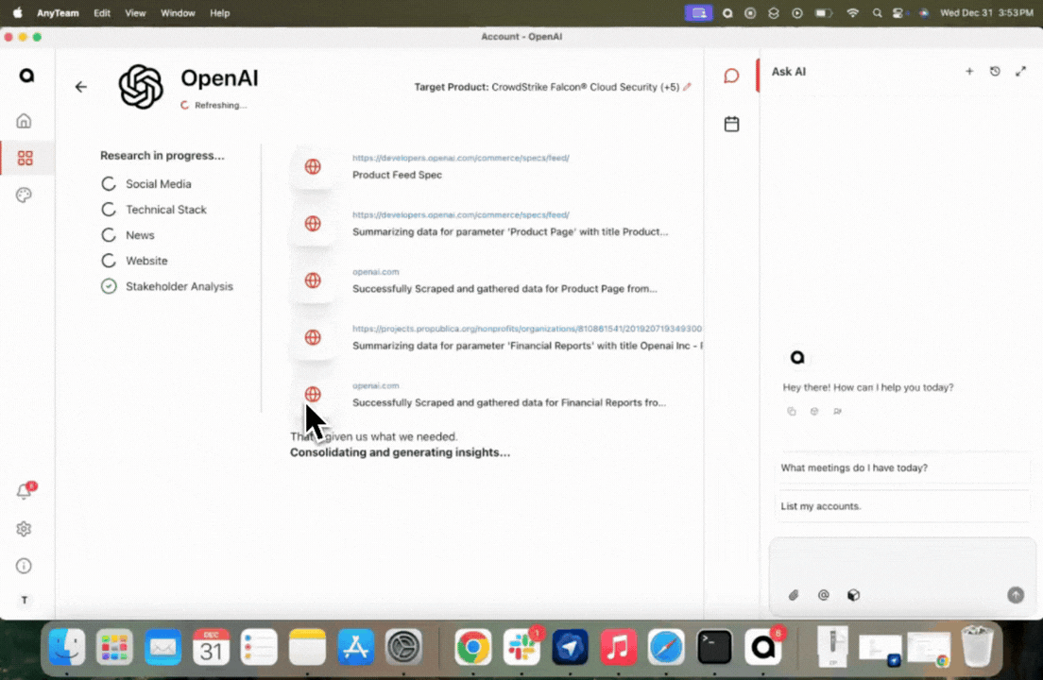Expand the Ask AI panel to fullscreen

(x=1020, y=72)
